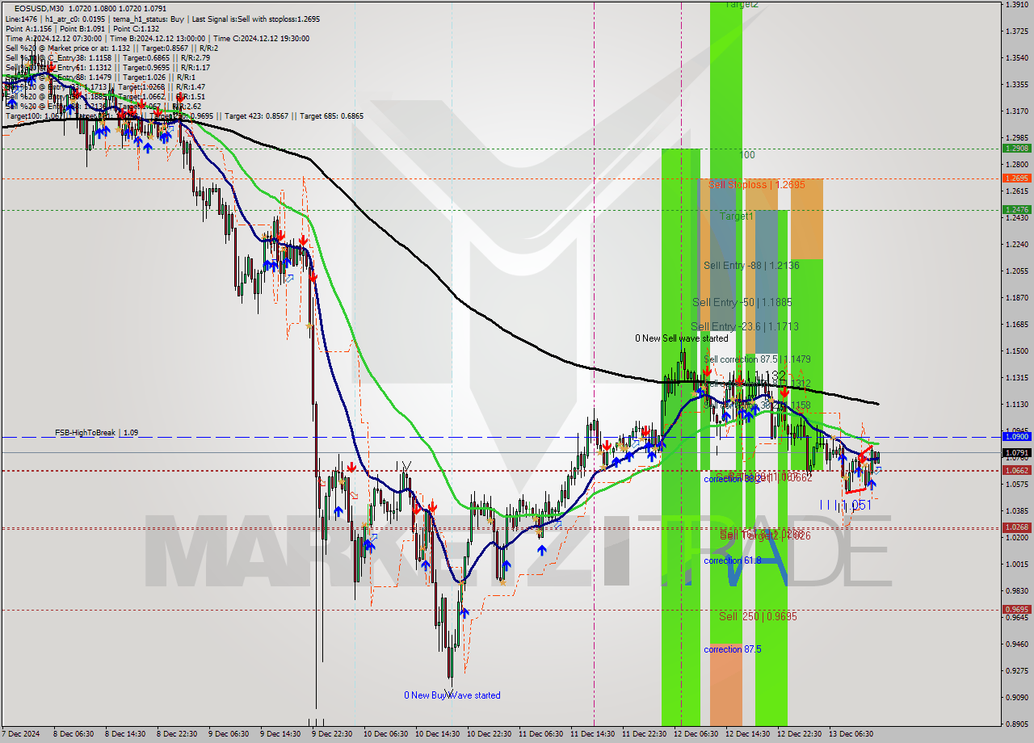Click the 10 Dec 14:30 time axis label
Screen dimensions: 1034x743
[x=437, y=734]
